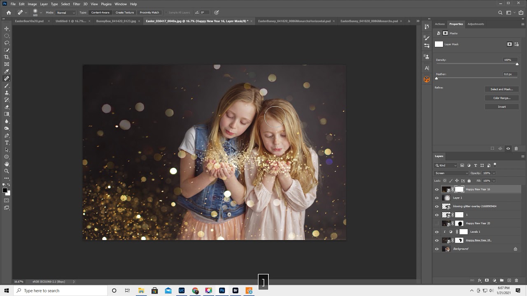Open the Search icon at top right
527x296 pixels.
(500, 13)
